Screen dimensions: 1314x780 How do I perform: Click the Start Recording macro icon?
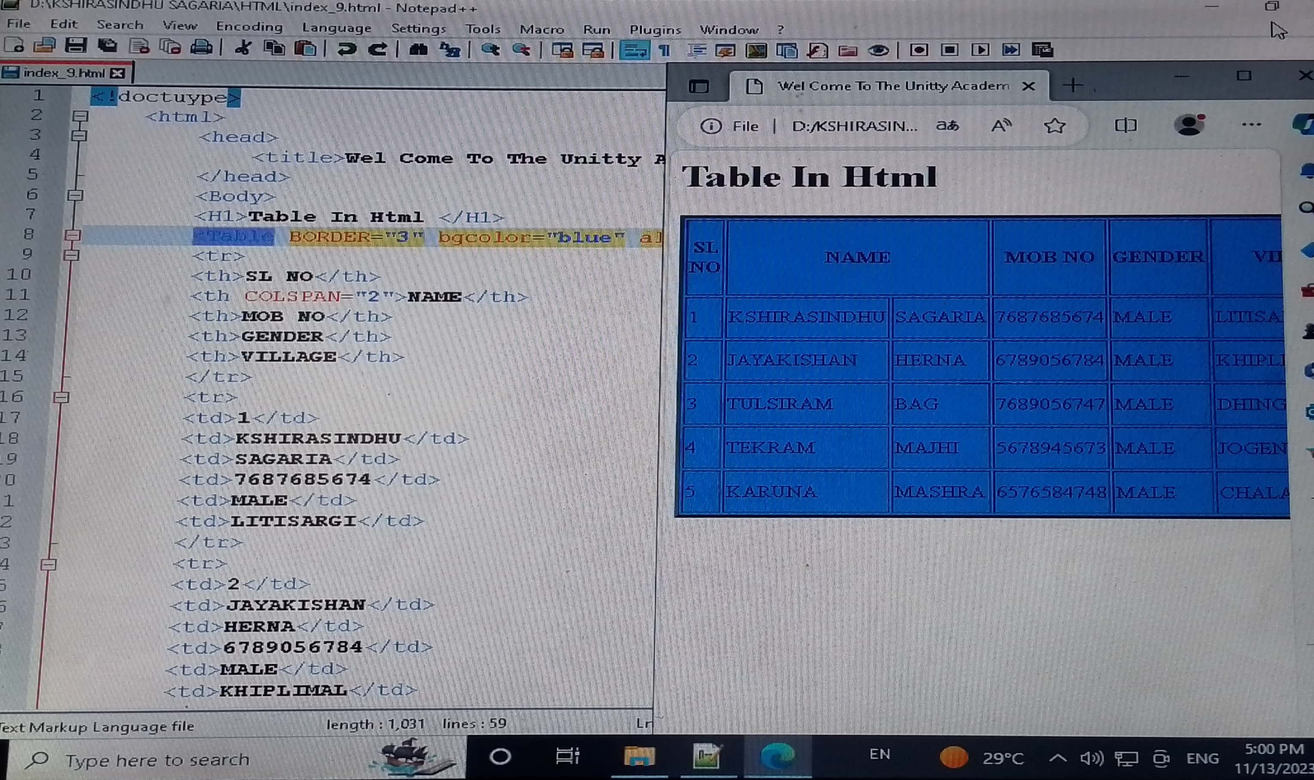[x=919, y=50]
